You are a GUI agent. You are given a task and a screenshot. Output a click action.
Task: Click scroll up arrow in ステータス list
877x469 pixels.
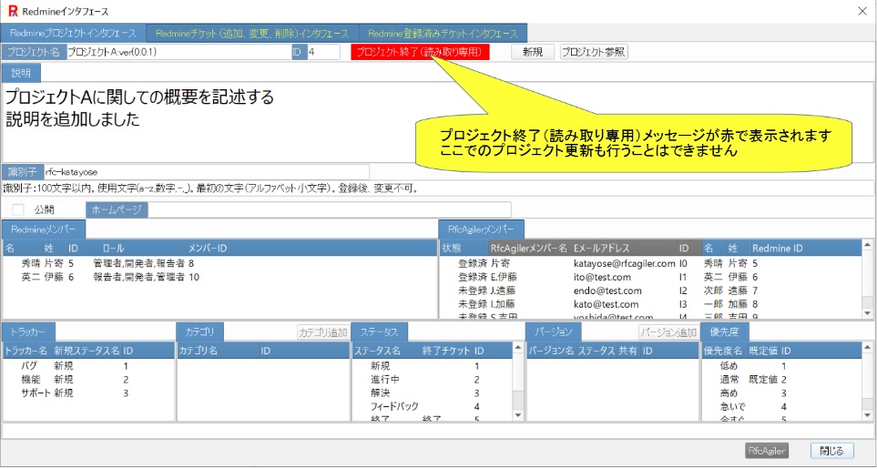(517, 348)
